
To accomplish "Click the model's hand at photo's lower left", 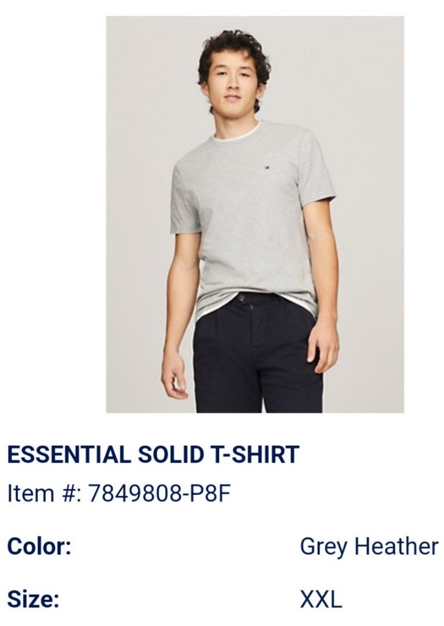I will (x=174, y=373).
